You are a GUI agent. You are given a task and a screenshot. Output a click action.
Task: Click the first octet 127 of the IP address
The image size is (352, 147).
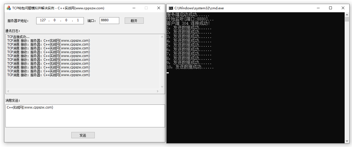tap(43, 20)
